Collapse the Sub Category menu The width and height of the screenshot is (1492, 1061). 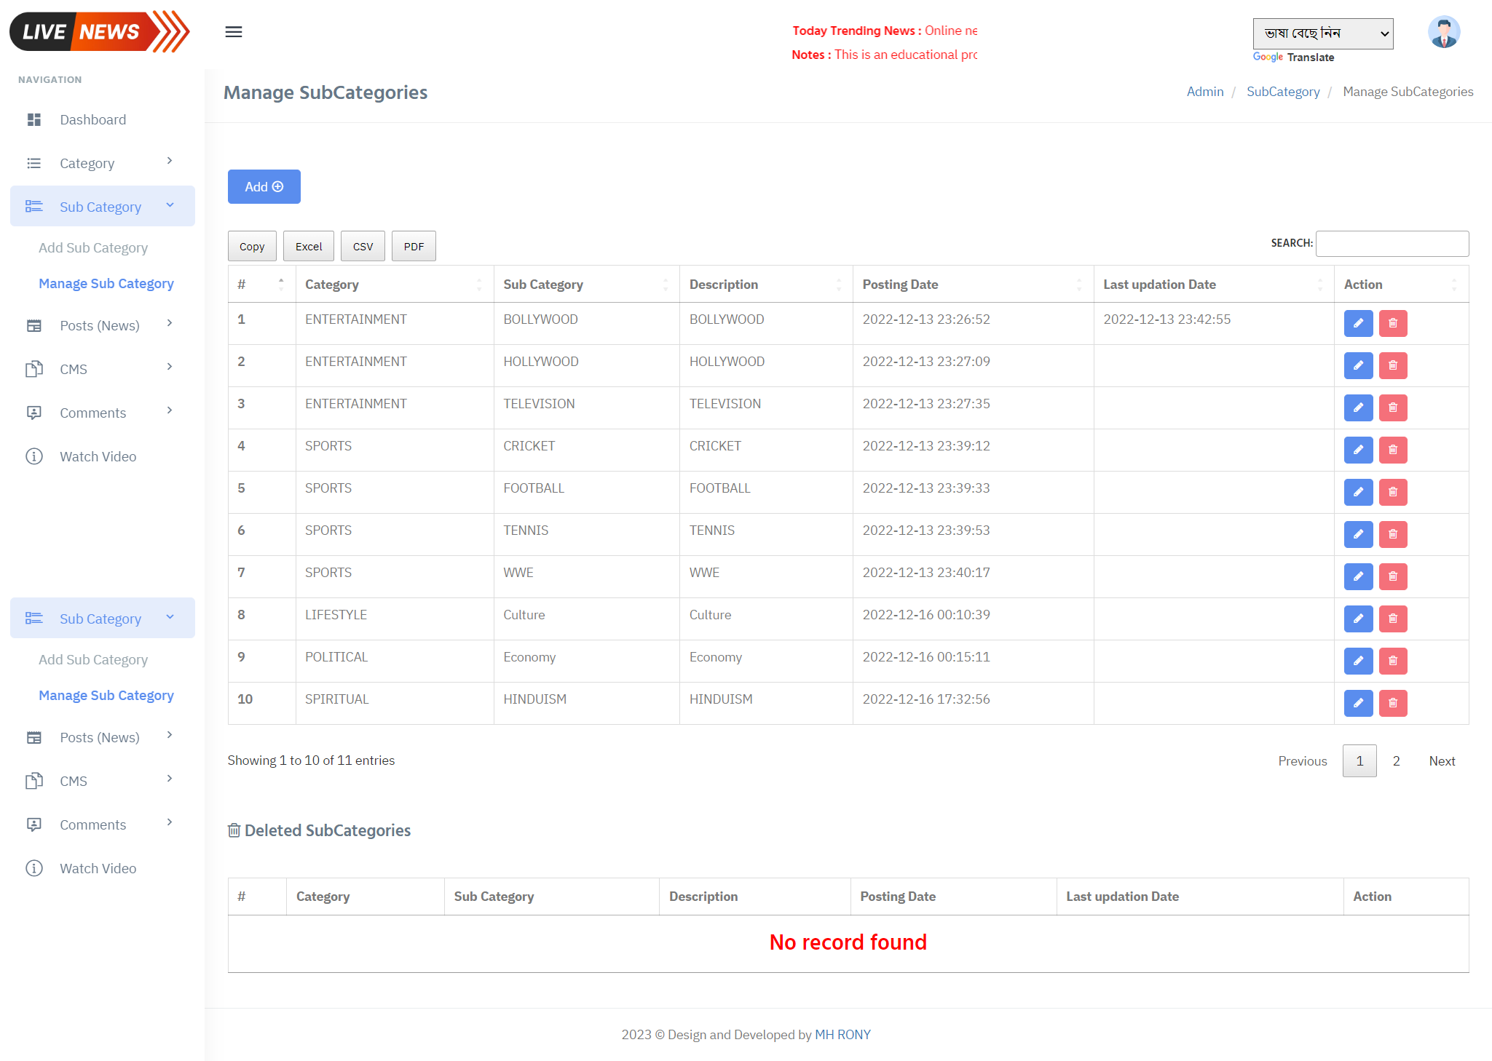(100, 206)
